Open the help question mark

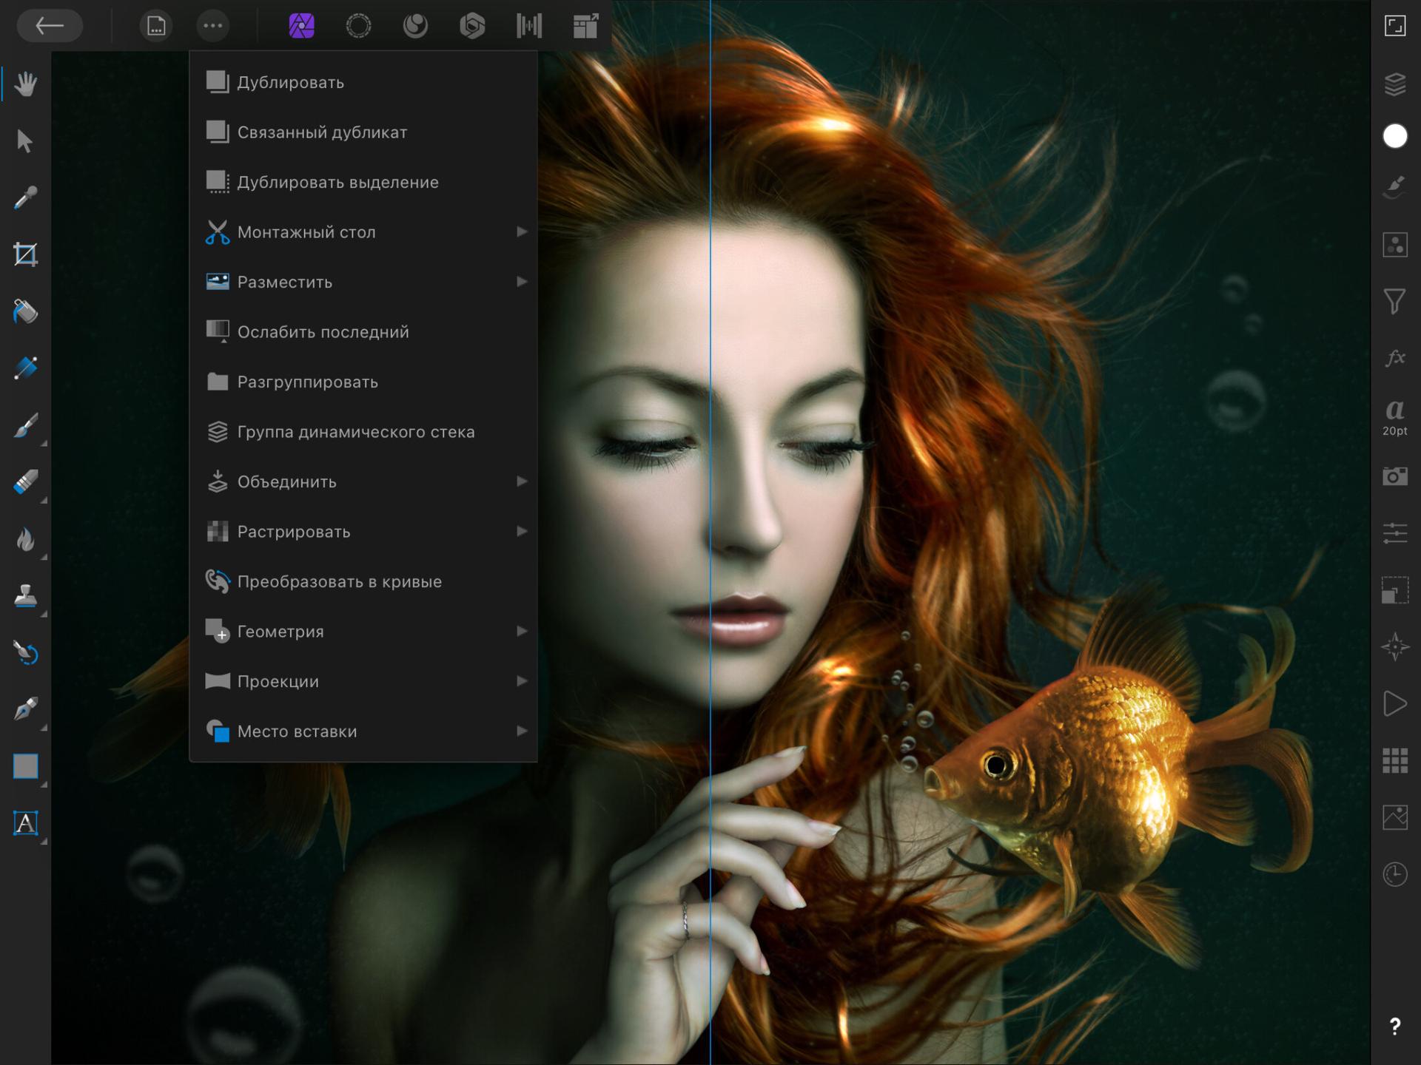tap(1394, 1026)
